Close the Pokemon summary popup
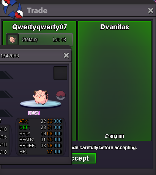This screenshot has width=156, height=175. (x=66, y=56)
